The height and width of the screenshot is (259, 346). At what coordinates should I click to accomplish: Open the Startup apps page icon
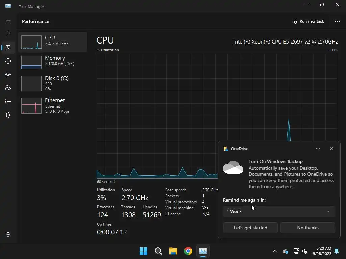tap(8, 75)
